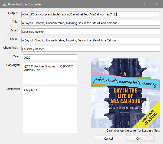This screenshot has width=163, height=144.
Task: Focus the Artist field with Courtney Reimer
Action: [x=91, y=31]
